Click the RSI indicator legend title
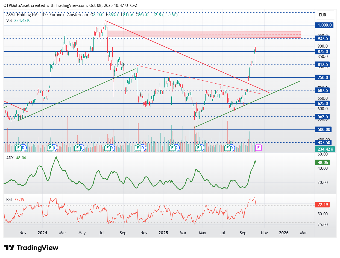The image size is (340, 258). pos(9,200)
